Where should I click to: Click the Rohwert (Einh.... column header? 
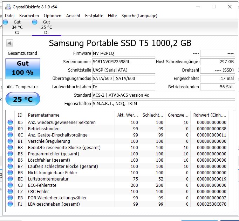[210, 115]
